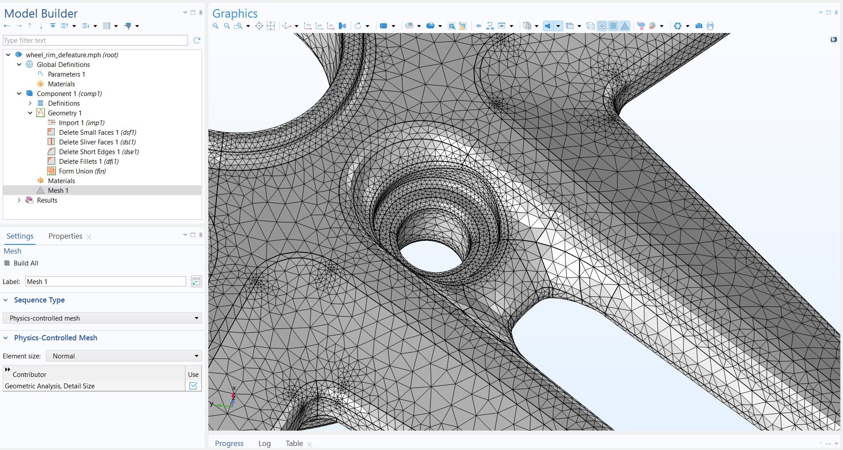Image resolution: width=843 pixels, height=450 pixels.
Task: Click the color palette icon
Action: click(x=652, y=26)
